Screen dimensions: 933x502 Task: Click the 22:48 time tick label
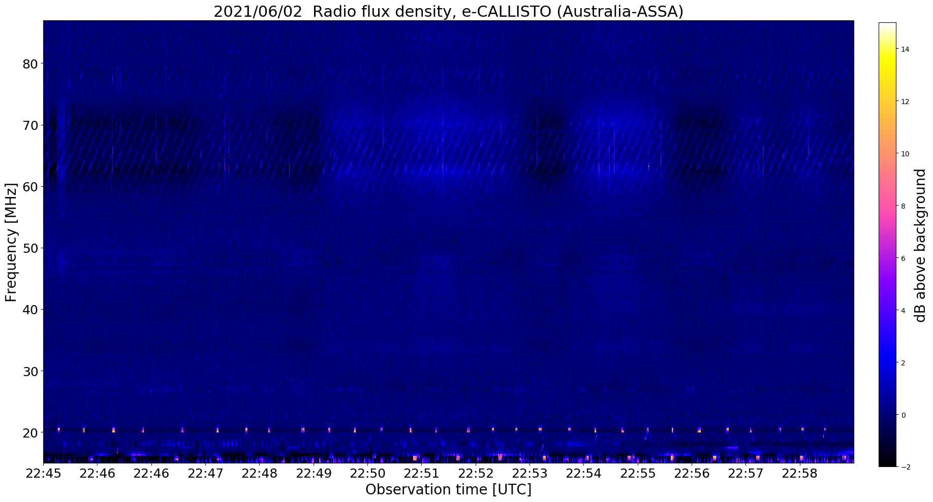tap(259, 474)
